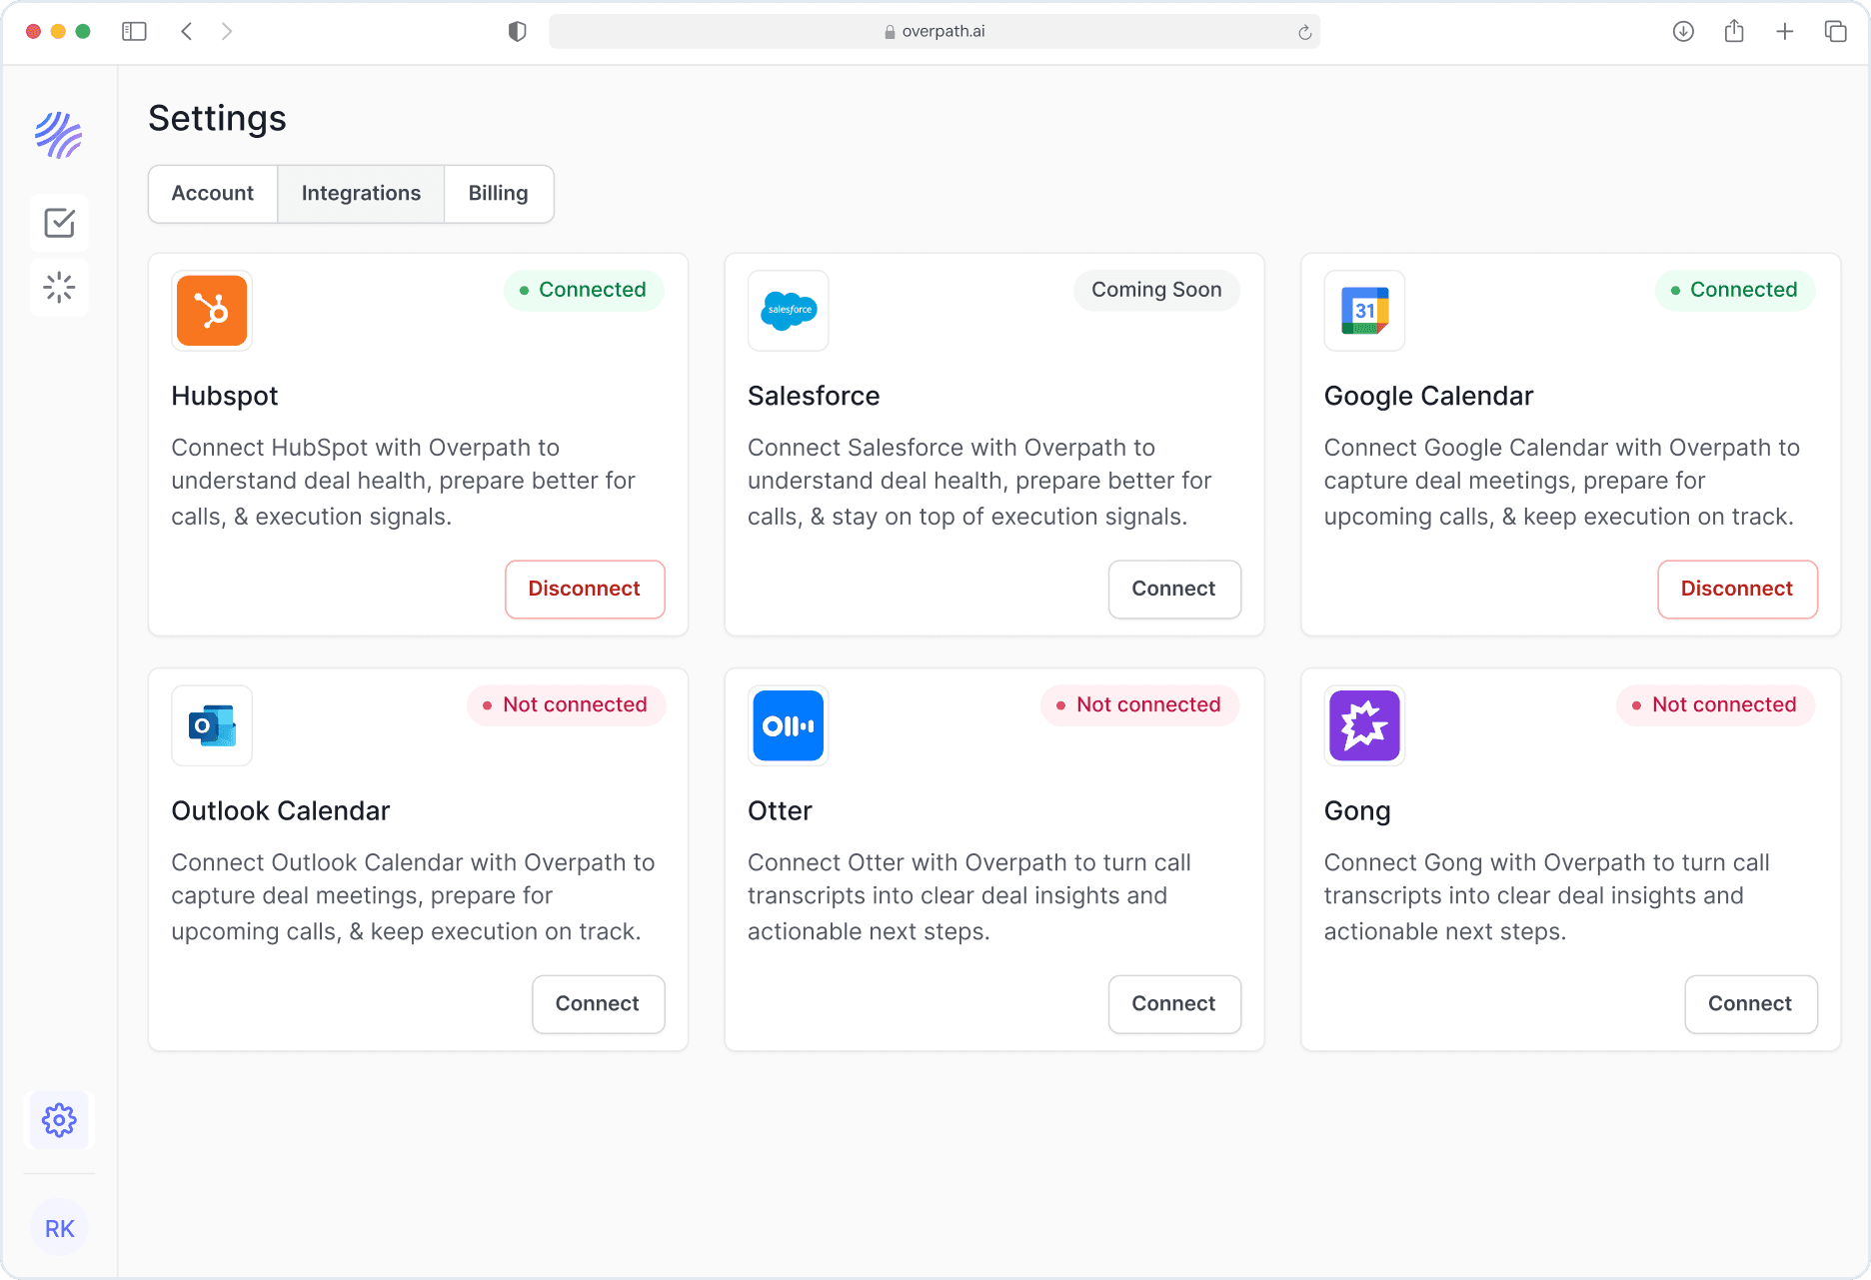
Task: Click Gong's Not connected badge
Action: [1716, 705]
